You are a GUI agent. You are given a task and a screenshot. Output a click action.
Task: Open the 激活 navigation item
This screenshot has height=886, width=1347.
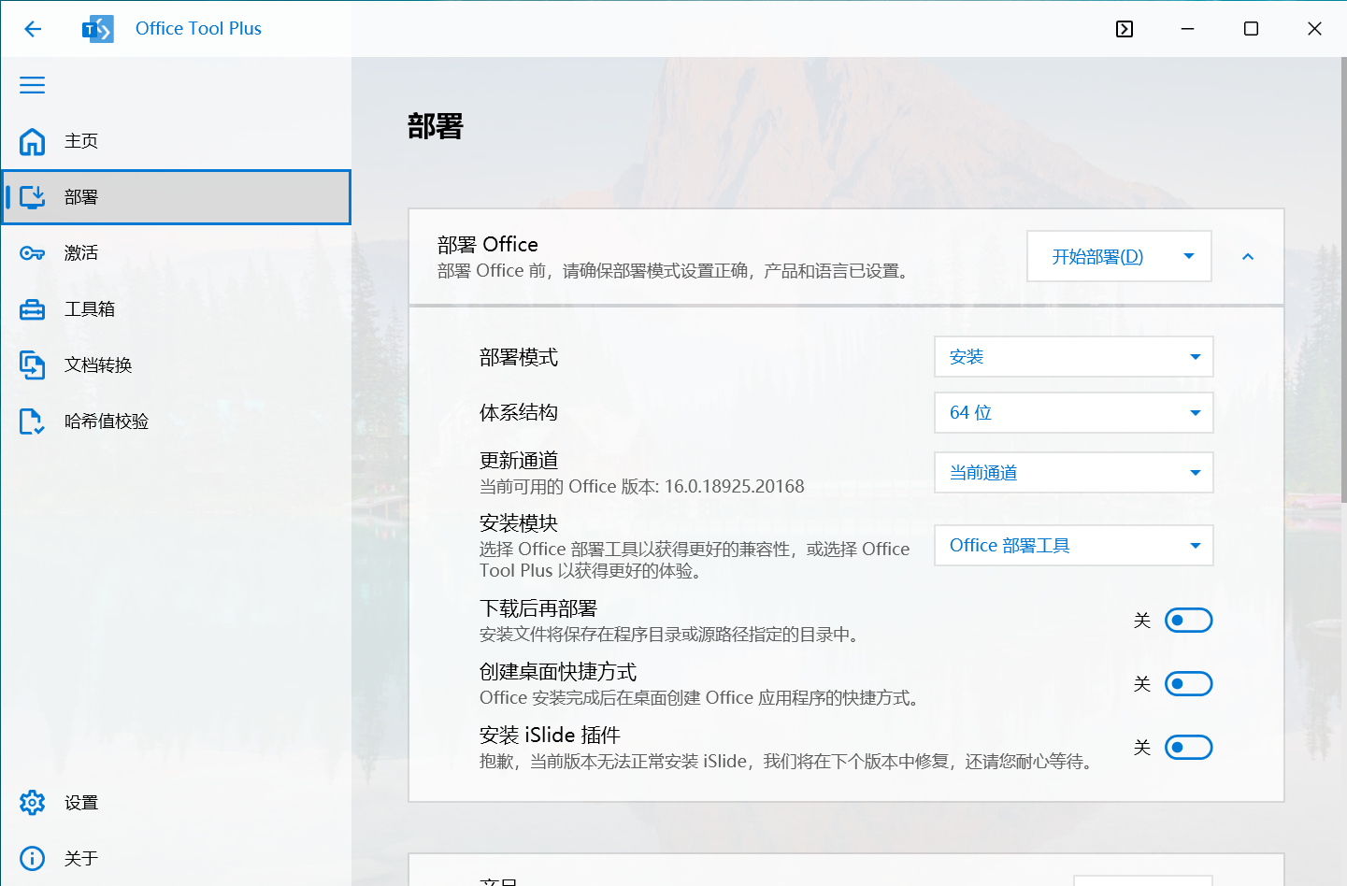176,253
